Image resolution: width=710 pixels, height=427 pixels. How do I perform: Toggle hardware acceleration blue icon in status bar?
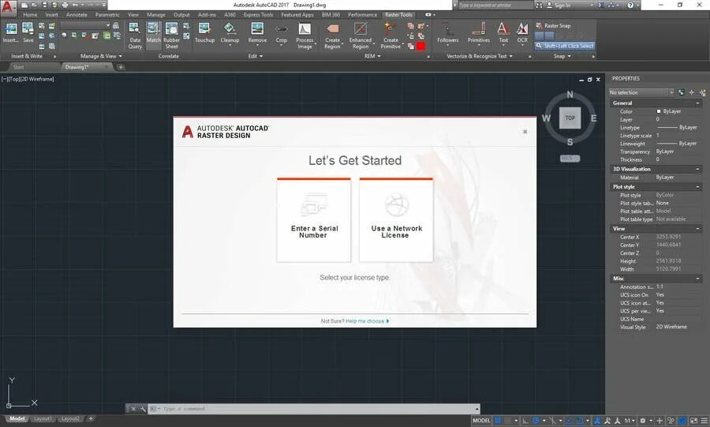(682, 421)
